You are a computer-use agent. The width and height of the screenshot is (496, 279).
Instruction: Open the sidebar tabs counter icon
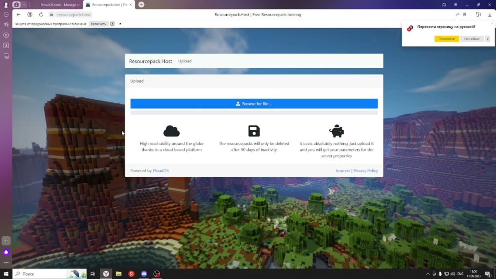[6, 45]
